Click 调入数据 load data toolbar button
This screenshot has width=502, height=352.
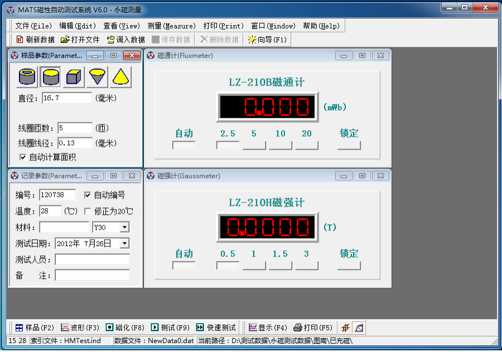[x=126, y=40]
